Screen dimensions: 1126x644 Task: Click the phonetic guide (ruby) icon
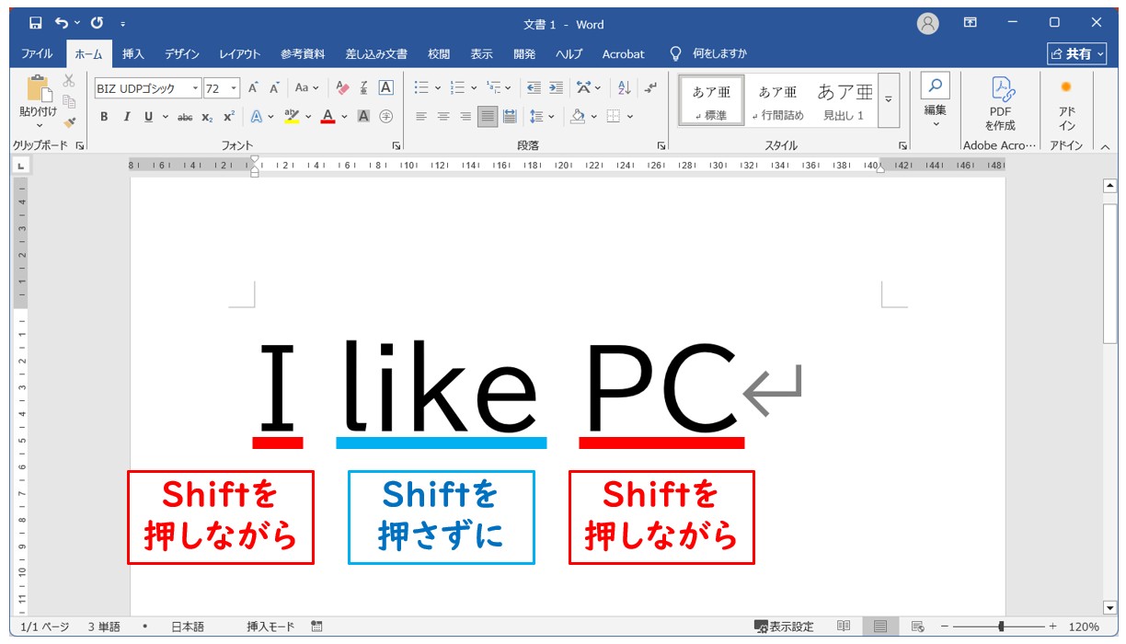(x=364, y=88)
